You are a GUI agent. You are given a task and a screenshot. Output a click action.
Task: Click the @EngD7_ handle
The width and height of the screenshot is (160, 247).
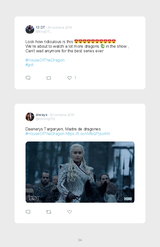point(43,32)
